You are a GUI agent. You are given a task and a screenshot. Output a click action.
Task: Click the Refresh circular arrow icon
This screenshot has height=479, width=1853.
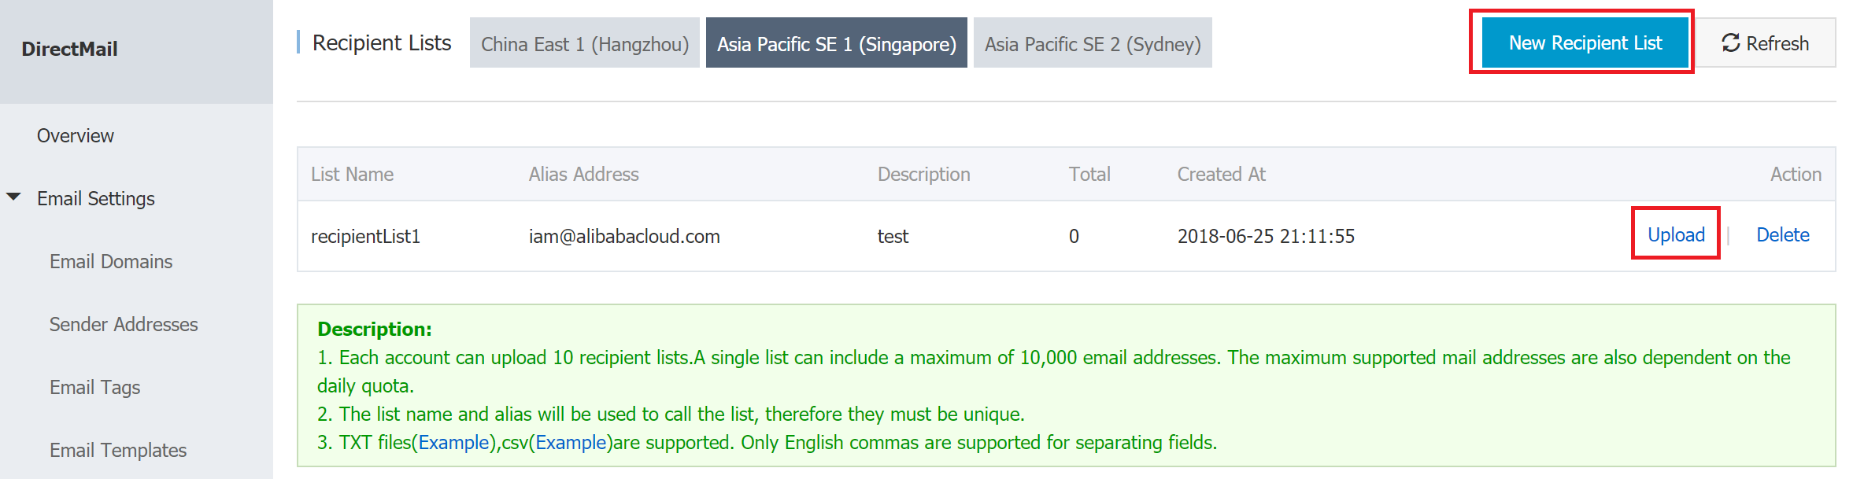coord(1730,43)
